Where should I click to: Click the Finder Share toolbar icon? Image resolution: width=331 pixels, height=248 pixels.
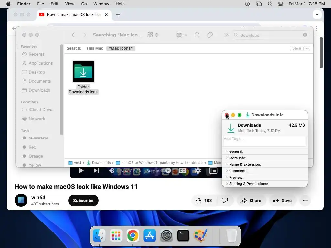197,35
